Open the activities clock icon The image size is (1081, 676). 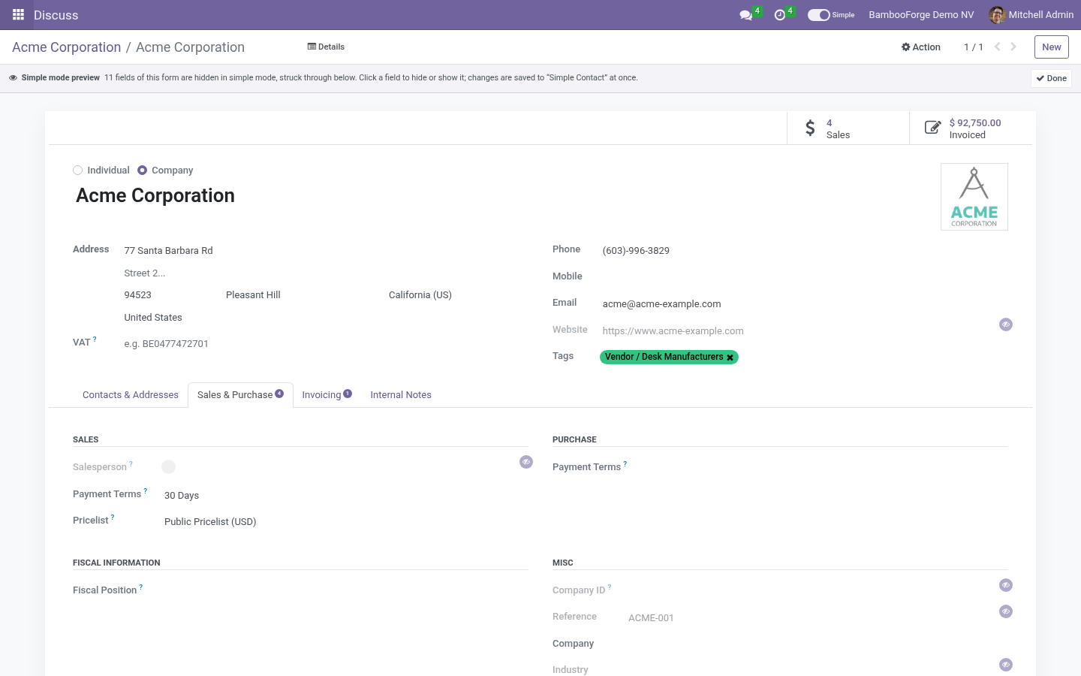(780, 15)
